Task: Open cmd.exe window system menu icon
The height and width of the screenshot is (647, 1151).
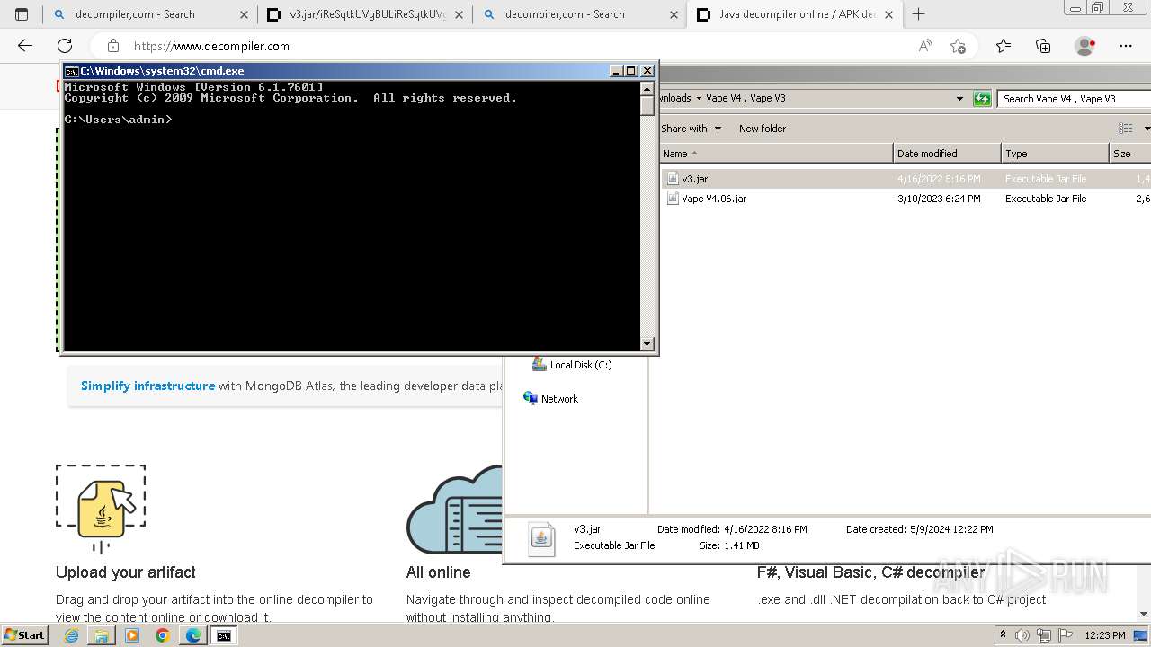Action: 72,71
